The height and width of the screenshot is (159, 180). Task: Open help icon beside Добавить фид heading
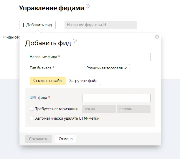point(75,41)
